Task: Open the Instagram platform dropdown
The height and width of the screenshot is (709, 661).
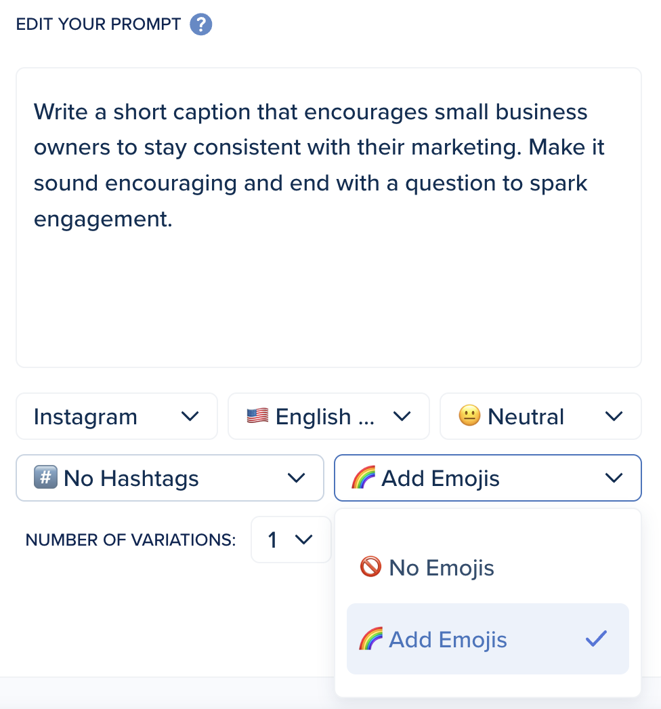Action: coord(116,416)
